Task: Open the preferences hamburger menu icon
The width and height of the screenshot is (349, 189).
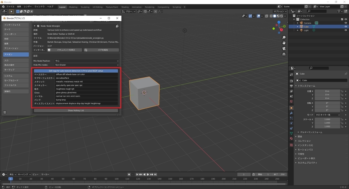Action: point(5,112)
